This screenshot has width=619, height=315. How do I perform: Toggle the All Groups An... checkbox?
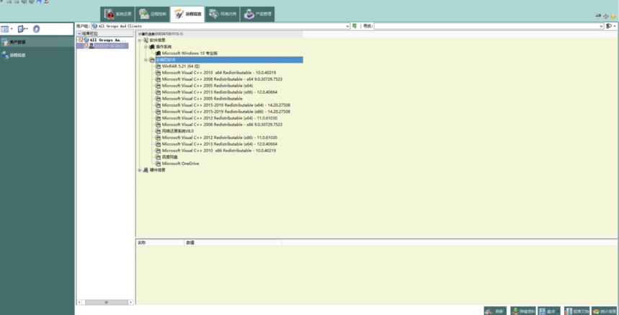(x=81, y=40)
